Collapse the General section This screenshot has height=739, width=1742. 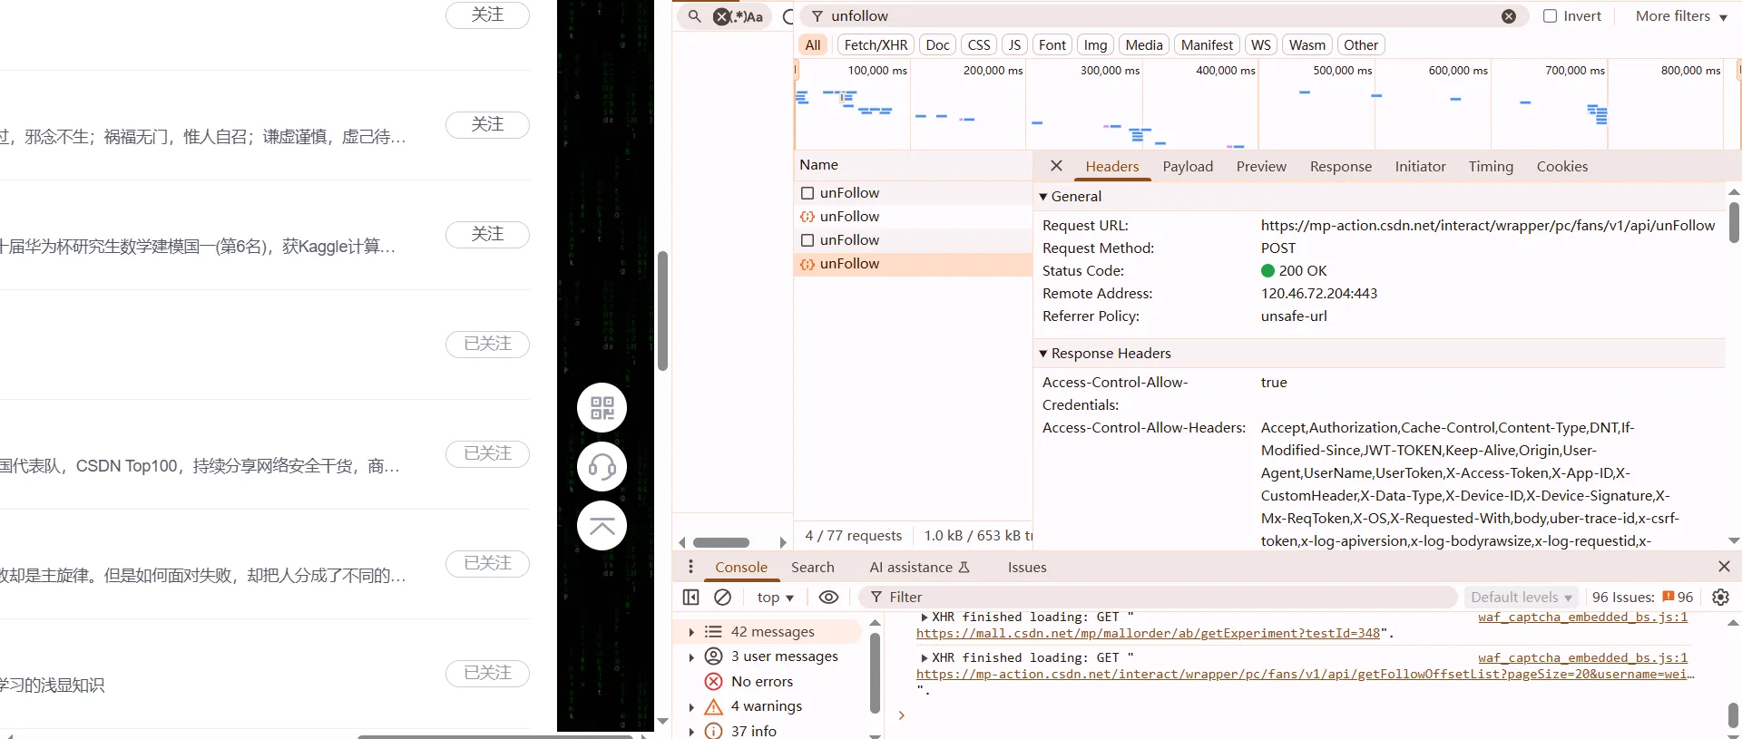pos(1043,197)
